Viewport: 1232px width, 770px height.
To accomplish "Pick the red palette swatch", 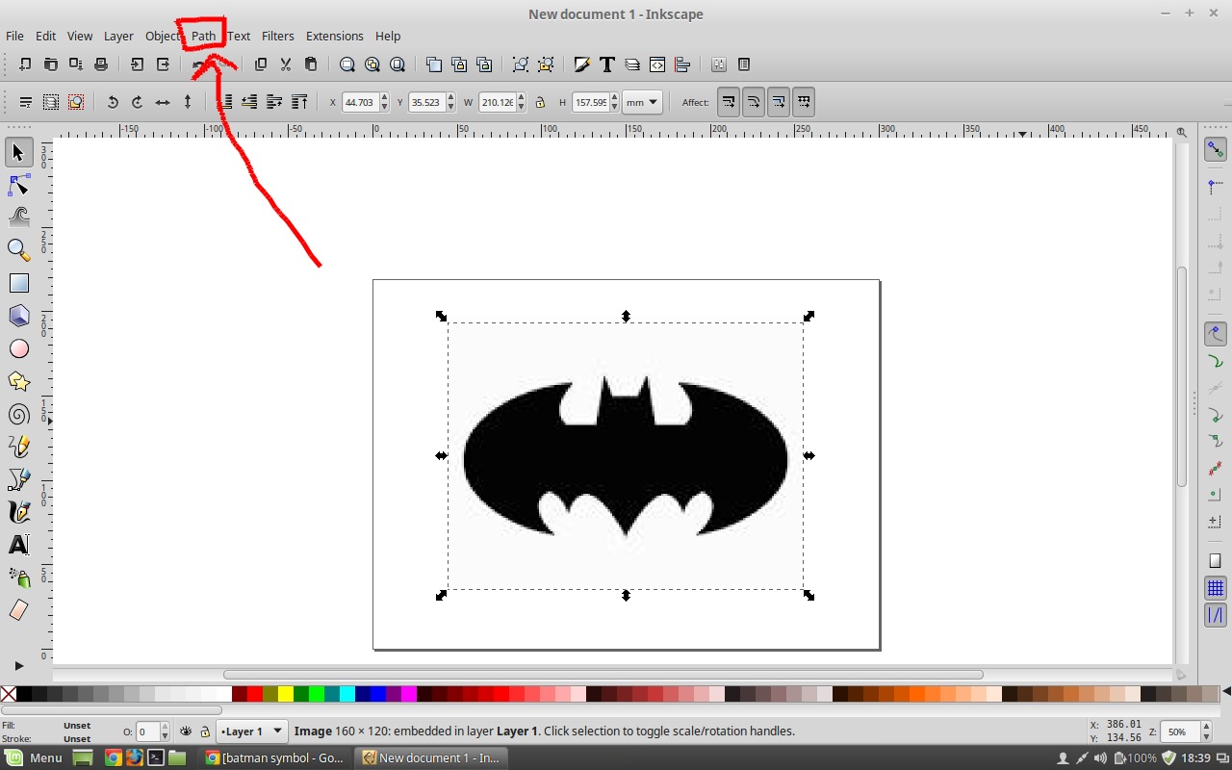I will [255, 693].
